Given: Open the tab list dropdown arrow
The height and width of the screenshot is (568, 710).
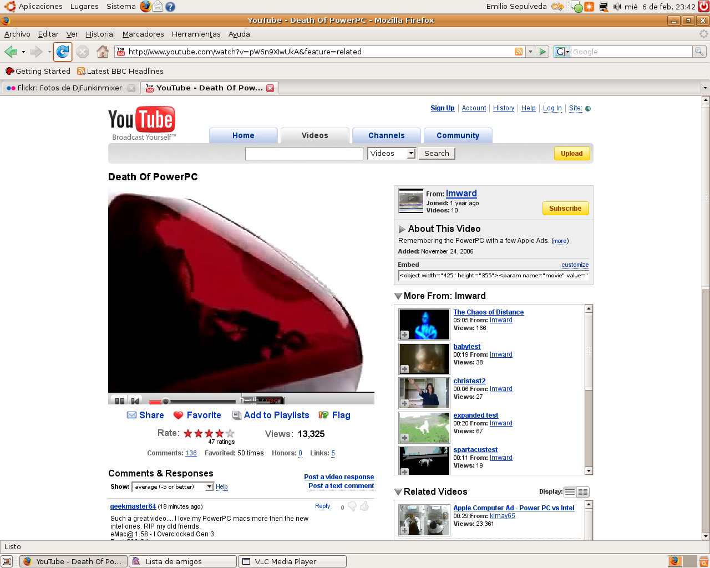Looking at the screenshot, I should (x=705, y=88).
